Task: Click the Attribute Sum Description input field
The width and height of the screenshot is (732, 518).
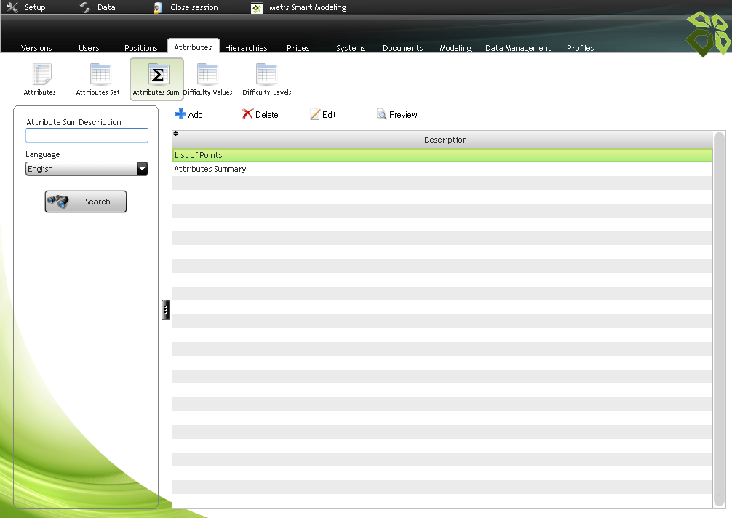Action: tap(87, 135)
